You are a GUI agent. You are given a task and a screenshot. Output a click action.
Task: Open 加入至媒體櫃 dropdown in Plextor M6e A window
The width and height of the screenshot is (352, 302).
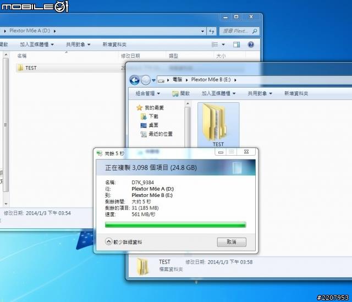37,45
